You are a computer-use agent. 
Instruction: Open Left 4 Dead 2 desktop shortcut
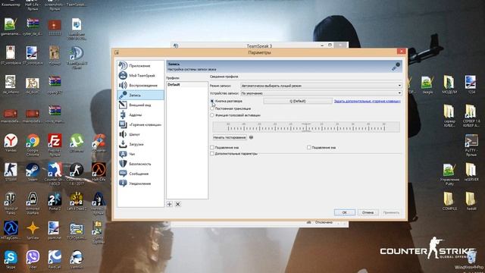tap(77, 201)
